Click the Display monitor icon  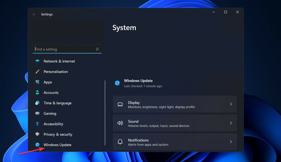[120, 104]
